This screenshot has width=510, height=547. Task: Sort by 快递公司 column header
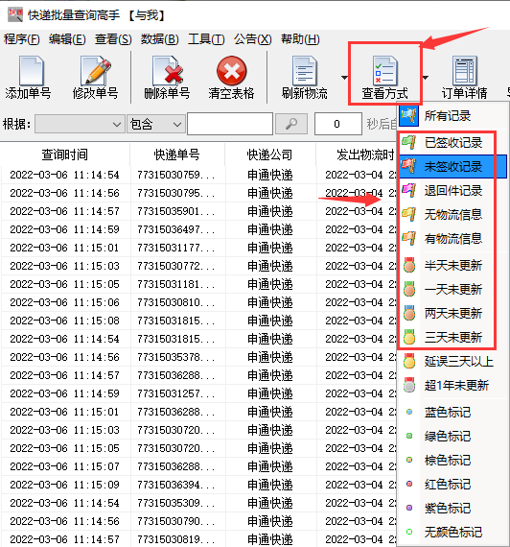pyautogui.click(x=269, y=155)
